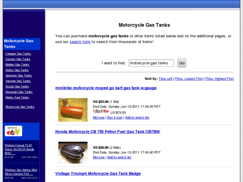Screen dimensions: 243x182
Task: Sort by Price: Highest First
Action: 220,79
